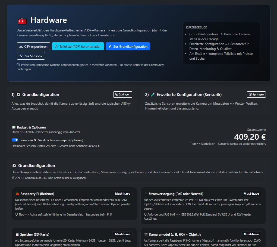Open the Teileliste (PDF) herunterladen download

(x=78, y=46)
